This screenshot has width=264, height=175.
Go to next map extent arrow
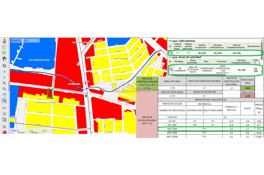pos(4,77)
